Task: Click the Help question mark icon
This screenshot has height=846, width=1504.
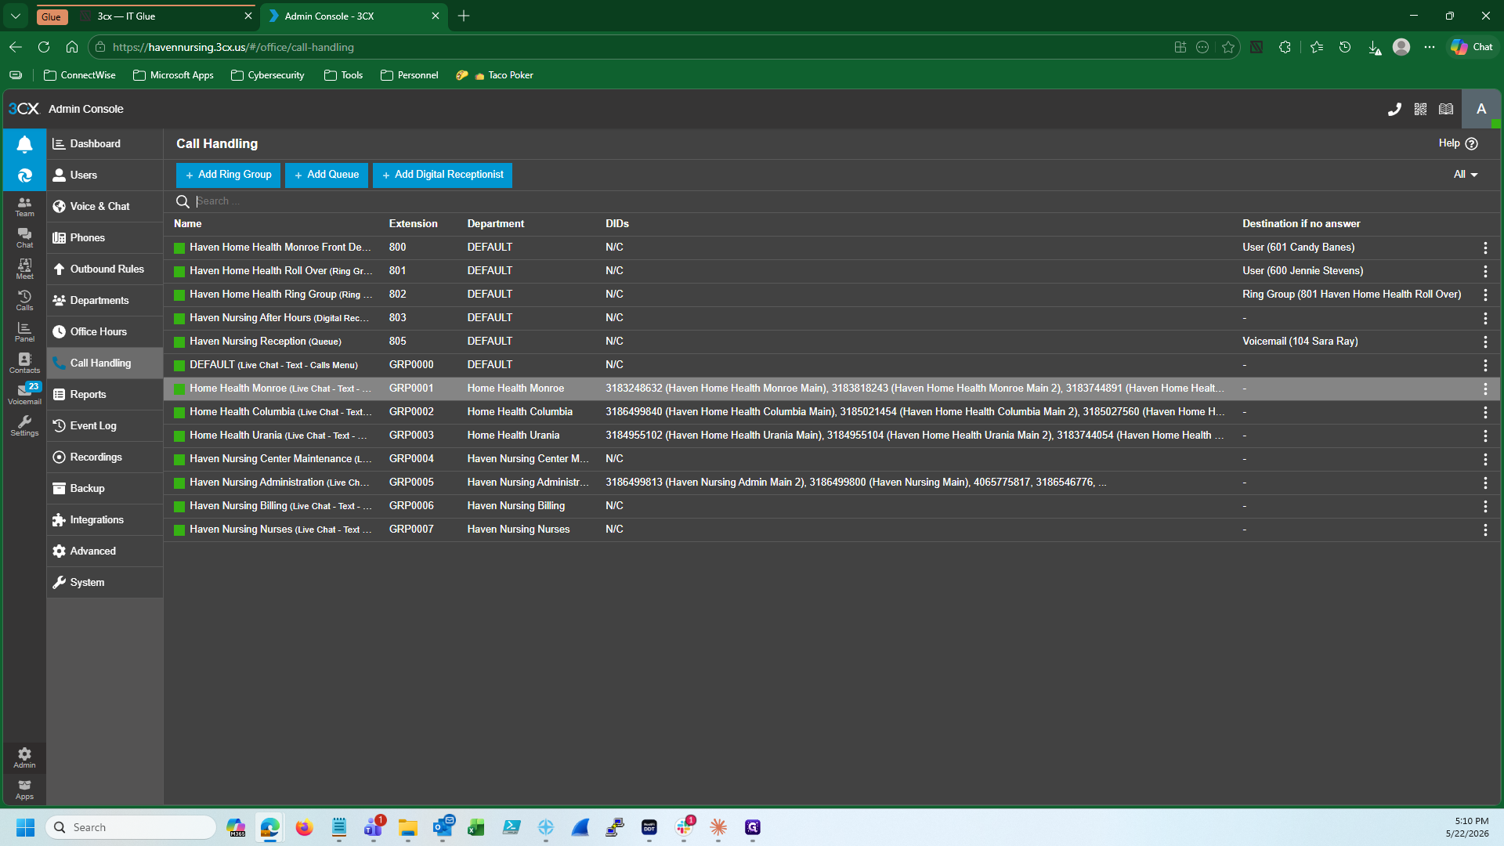Action: click(1471, 143)
